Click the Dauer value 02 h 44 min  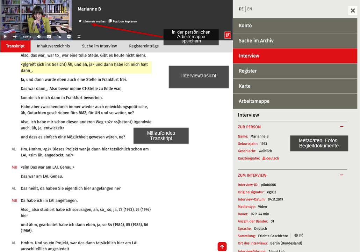(x=260, y=214)
